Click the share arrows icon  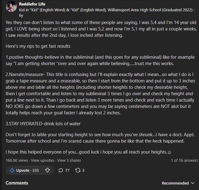[x=78, y=170]
